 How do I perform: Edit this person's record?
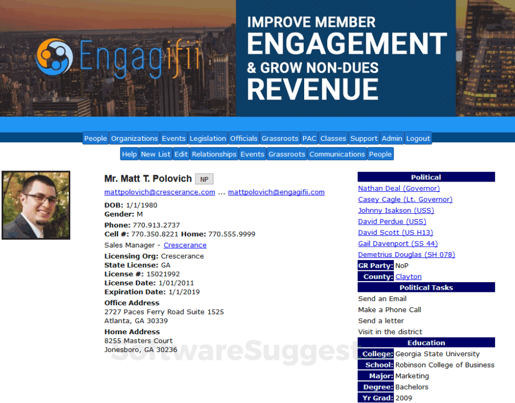(181, 154)
